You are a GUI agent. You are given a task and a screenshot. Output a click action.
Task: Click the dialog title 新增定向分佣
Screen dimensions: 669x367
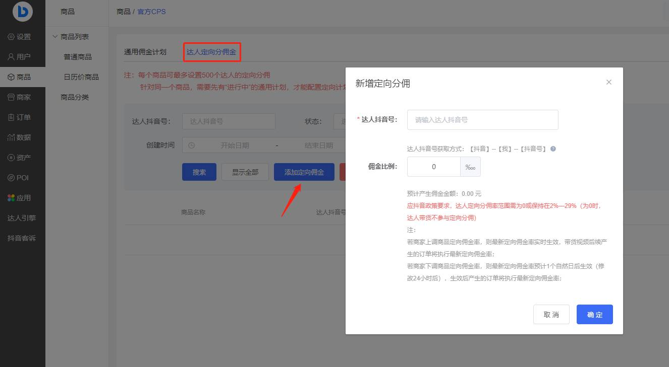click(x=383, y=84)
